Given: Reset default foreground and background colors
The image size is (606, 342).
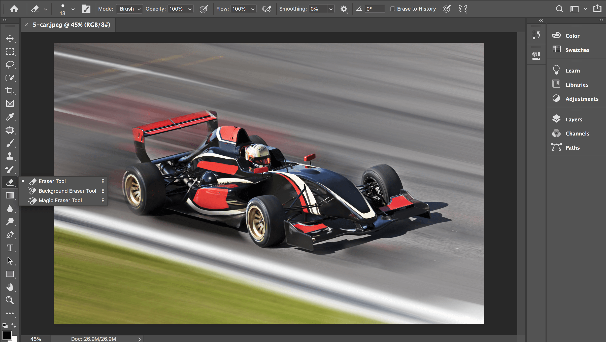Looking at the screenshot, I should click(x=5, y=325).
